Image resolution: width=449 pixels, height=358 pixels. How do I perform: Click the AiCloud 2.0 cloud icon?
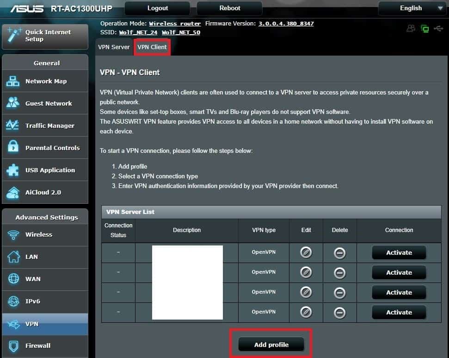coord(12,193)
